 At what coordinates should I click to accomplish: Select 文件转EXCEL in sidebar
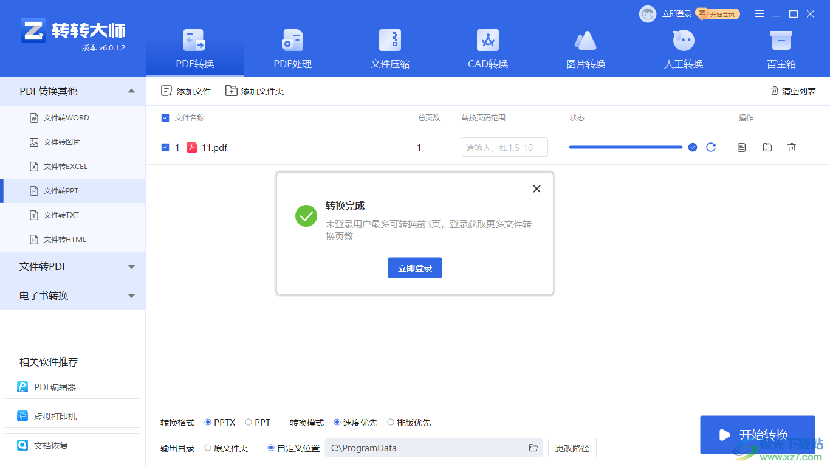point(72,167)
